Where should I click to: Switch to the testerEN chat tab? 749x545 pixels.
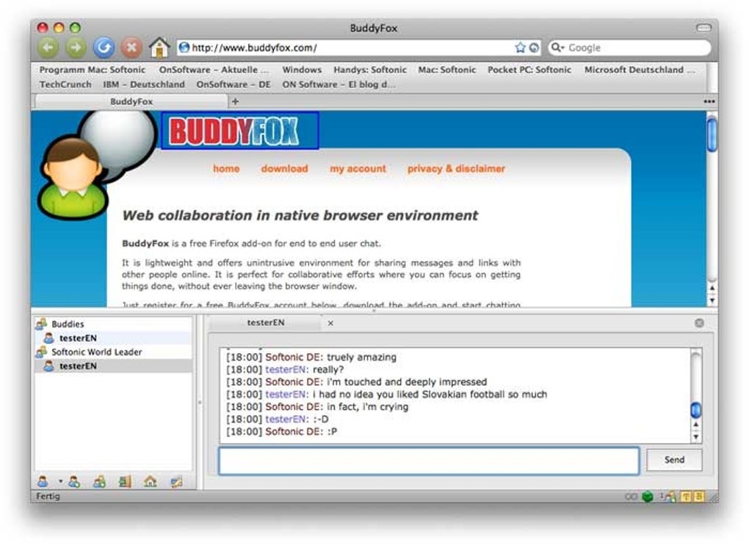coord(266,323)
